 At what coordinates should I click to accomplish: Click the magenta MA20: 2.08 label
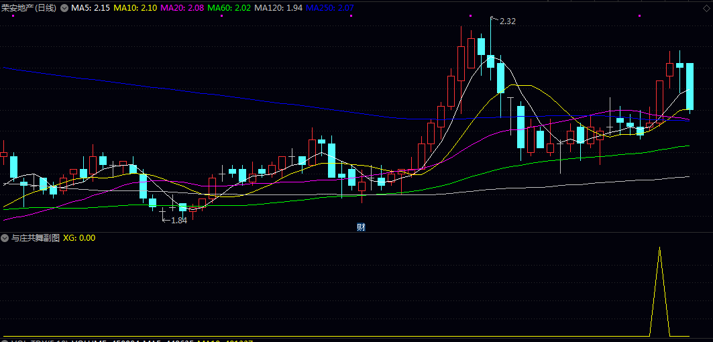point(183,8)
